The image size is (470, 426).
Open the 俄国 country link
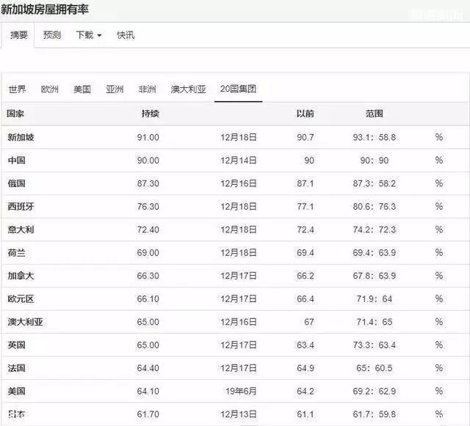(16, 183)
